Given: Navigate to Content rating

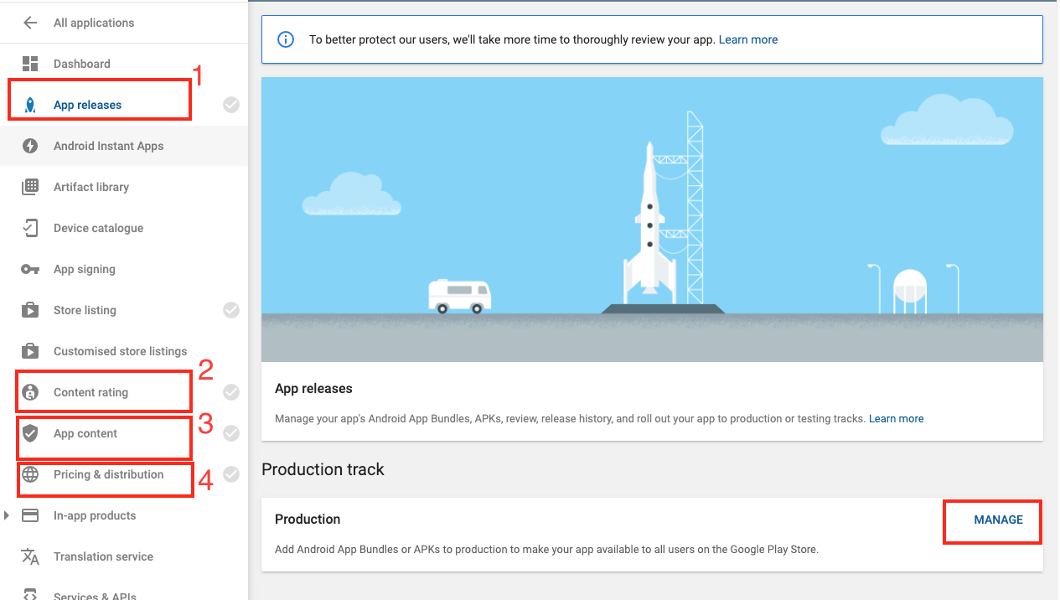Looking at the screenshot, I should [91, 392].
